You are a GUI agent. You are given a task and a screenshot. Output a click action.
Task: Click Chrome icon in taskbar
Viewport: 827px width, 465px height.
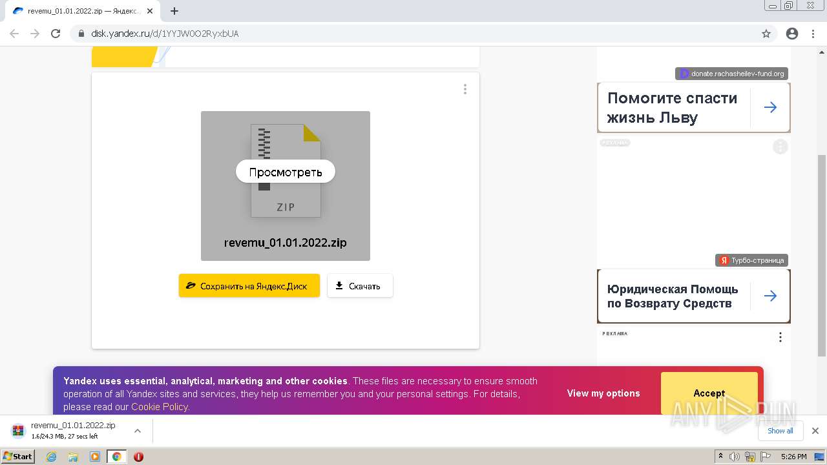(117, 457)
